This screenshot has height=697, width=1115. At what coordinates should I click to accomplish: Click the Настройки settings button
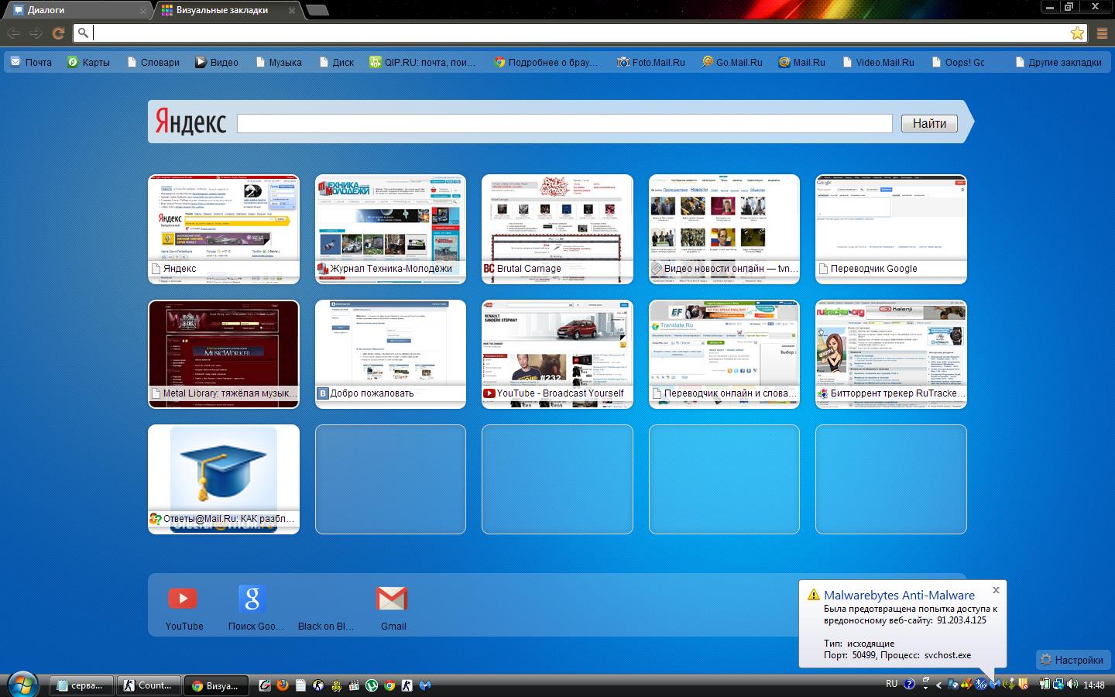1072,660
